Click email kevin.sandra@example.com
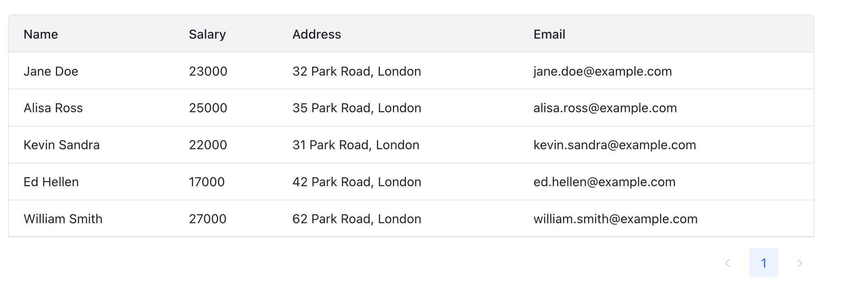The height and width of the screenshot is (287, 843). [x=615, y=145]
